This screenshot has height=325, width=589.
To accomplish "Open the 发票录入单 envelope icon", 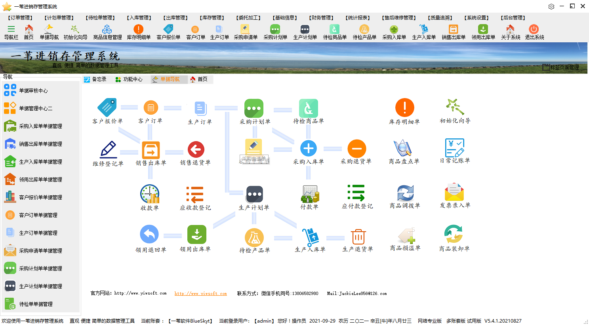I will tap(454, 192).
